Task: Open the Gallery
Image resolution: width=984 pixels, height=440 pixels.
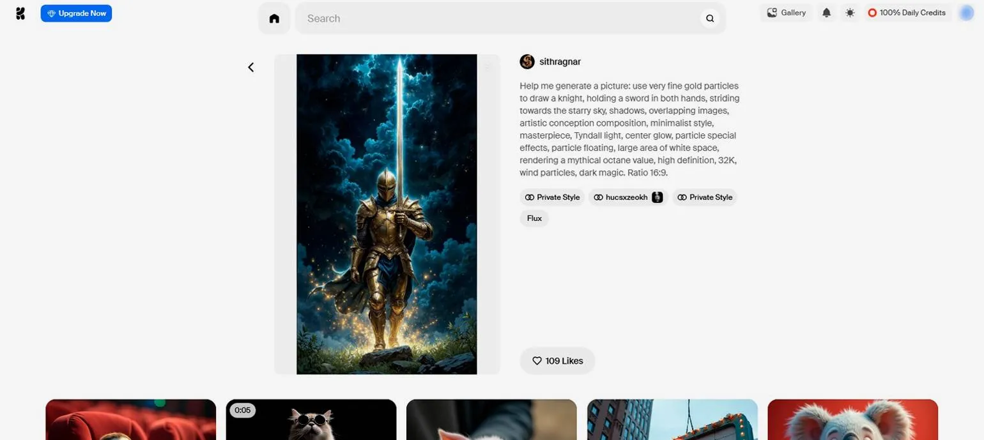Action: point(787,13)
